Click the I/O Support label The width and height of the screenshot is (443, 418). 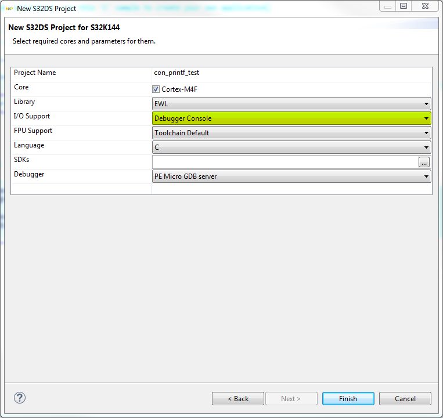coord(31,116)
